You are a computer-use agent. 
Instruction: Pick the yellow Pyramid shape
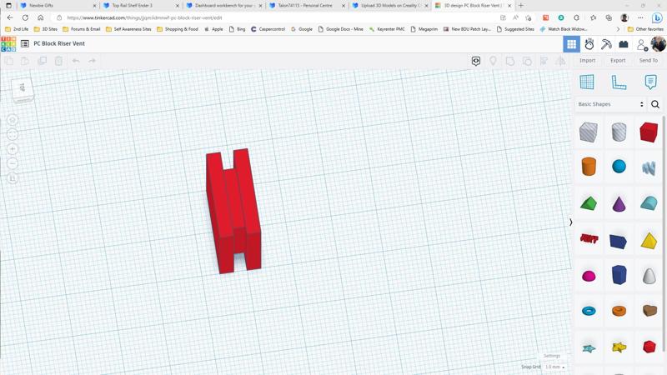pyautogui.click(x=649, y=241)
